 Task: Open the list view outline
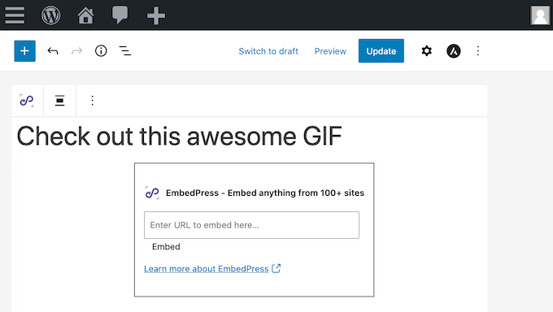click(125, 51)
